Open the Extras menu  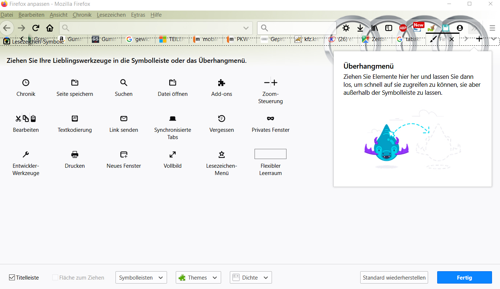pyautogui.click(x=138, y=15)
